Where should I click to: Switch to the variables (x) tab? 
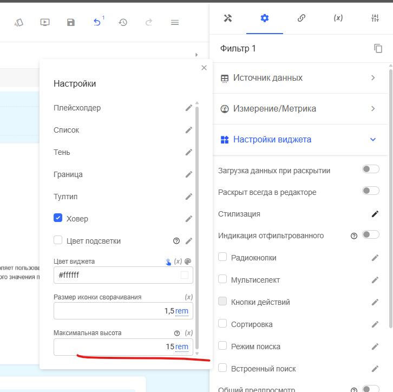click(338, 18)
